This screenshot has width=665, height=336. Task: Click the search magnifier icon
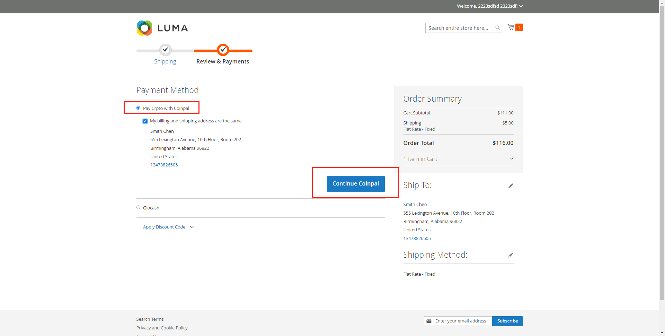click(x=498, y=28)
